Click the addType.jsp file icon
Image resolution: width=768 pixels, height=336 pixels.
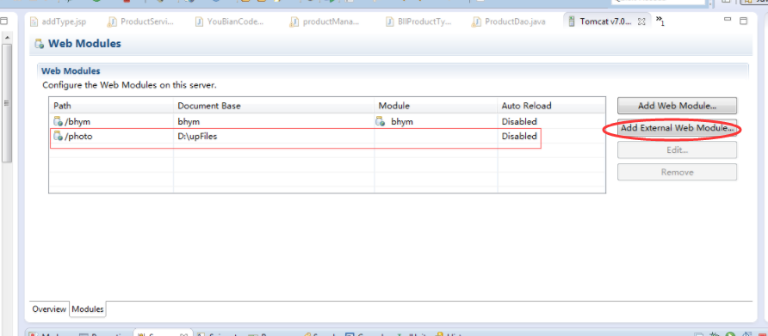34,22
